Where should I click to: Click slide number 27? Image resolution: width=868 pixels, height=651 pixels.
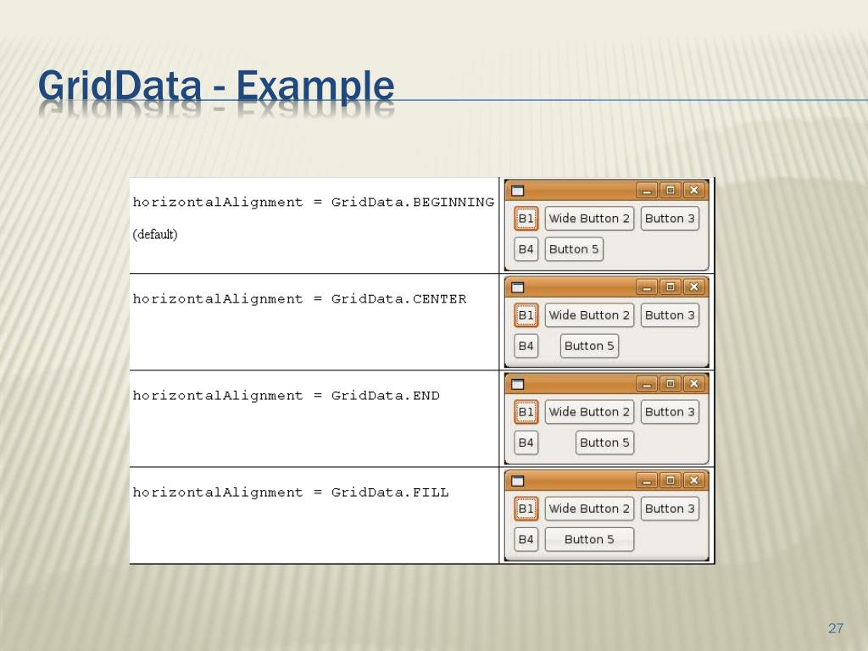pos(835,628)
